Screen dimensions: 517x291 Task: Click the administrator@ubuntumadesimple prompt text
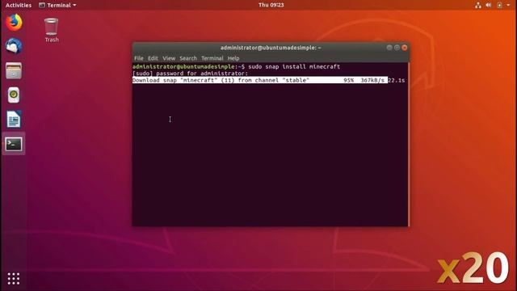point(183,66)
